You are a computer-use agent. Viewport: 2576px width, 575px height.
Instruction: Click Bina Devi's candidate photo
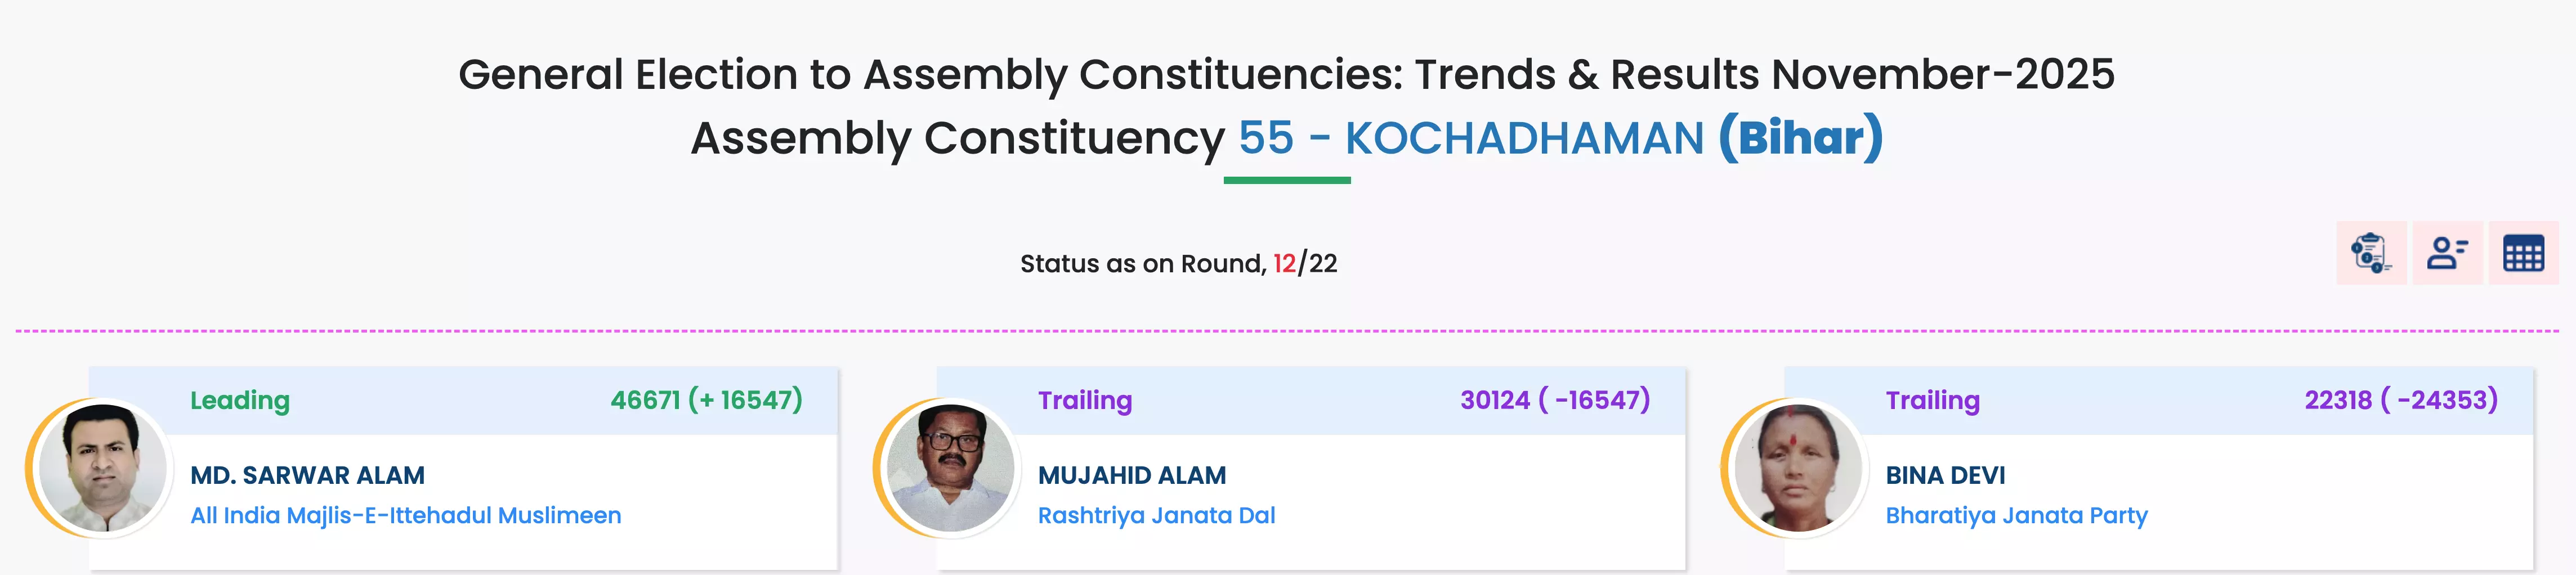[x=1797, y=467]
